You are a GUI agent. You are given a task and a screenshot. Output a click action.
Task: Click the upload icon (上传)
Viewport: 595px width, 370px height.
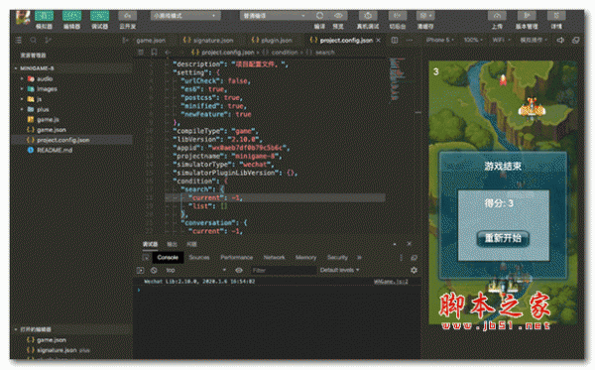click(x=497, y=16)
